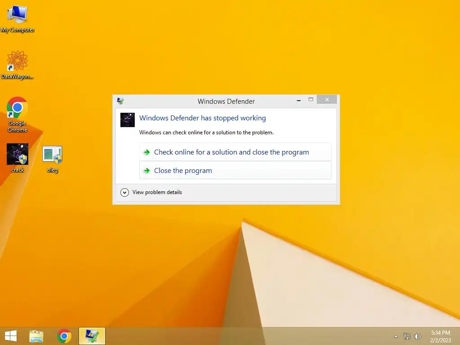Screen dimensions: 460x345
Task: Expand View problem details
Action: 151,192
